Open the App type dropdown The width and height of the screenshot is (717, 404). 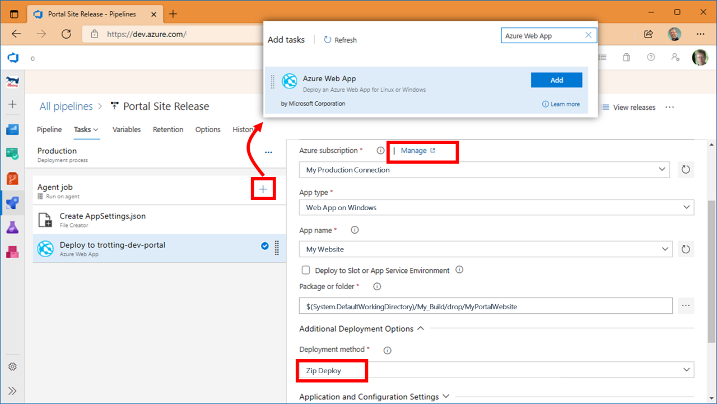pos(497,207)
